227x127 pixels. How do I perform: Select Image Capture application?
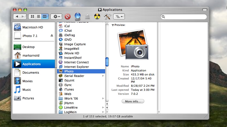(x=81, y=44)
